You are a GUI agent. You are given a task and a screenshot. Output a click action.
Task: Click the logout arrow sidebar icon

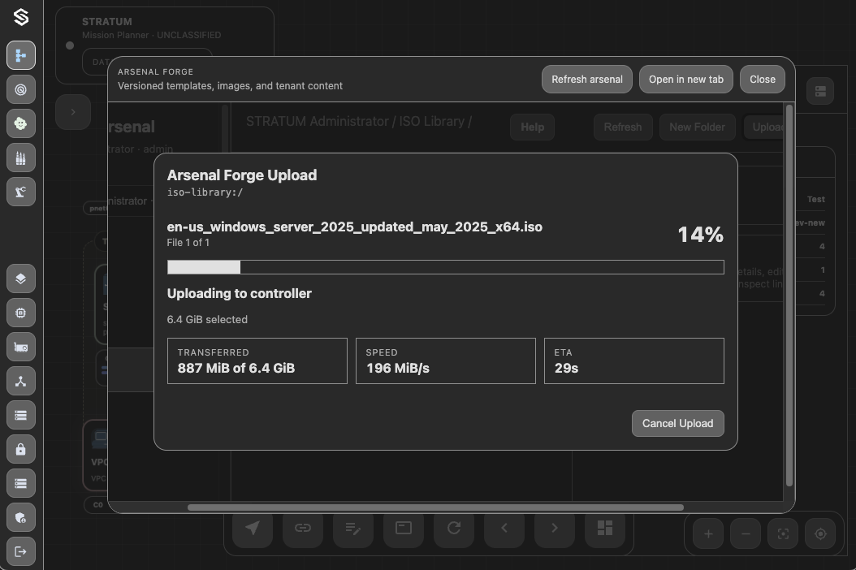click(x=21, y=551)
